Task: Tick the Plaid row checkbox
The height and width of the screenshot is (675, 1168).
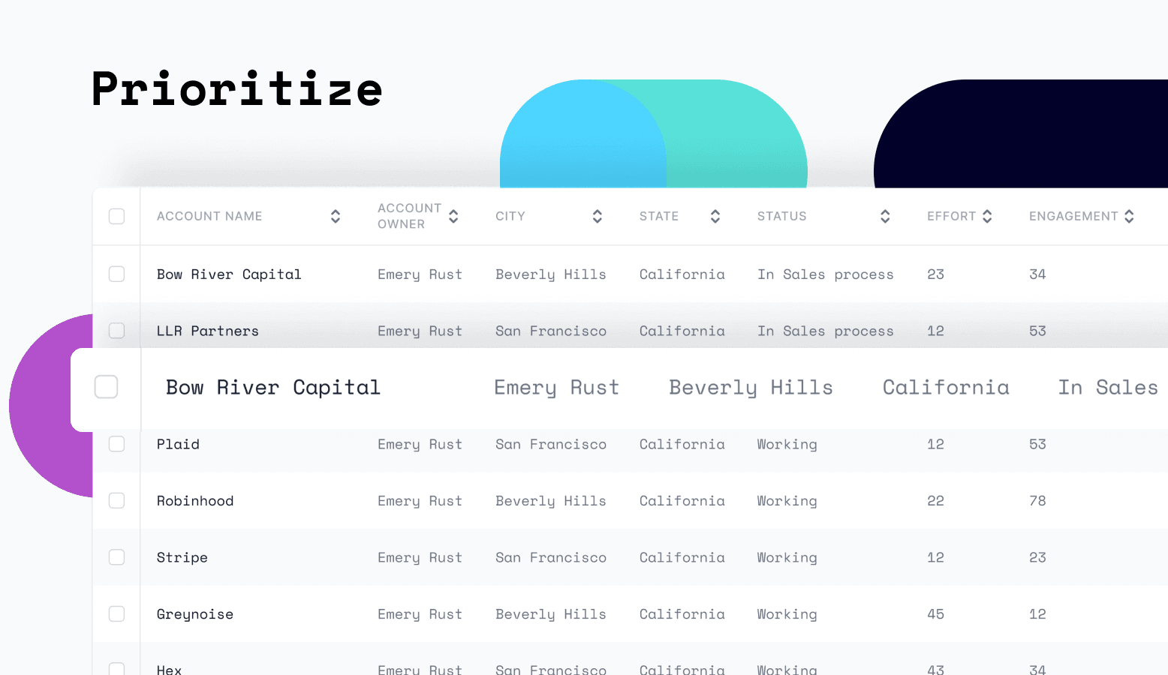Action: (x=116, y=444)
